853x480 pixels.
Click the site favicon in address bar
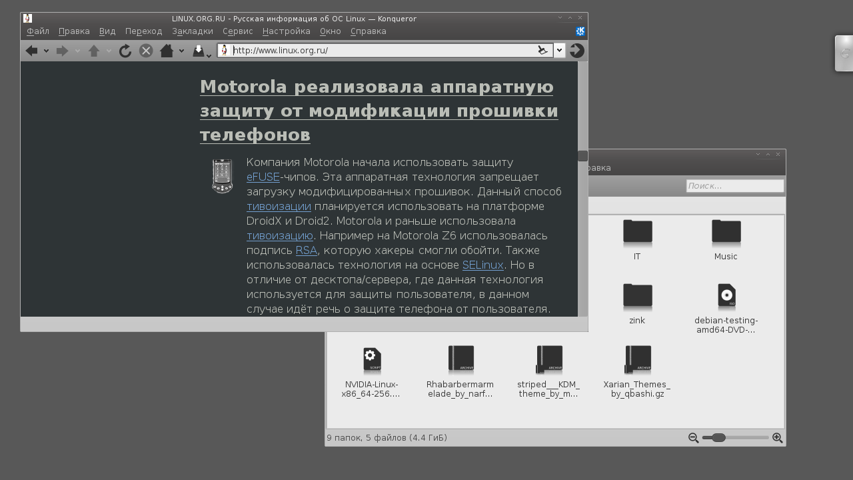(x=225, y=50)
